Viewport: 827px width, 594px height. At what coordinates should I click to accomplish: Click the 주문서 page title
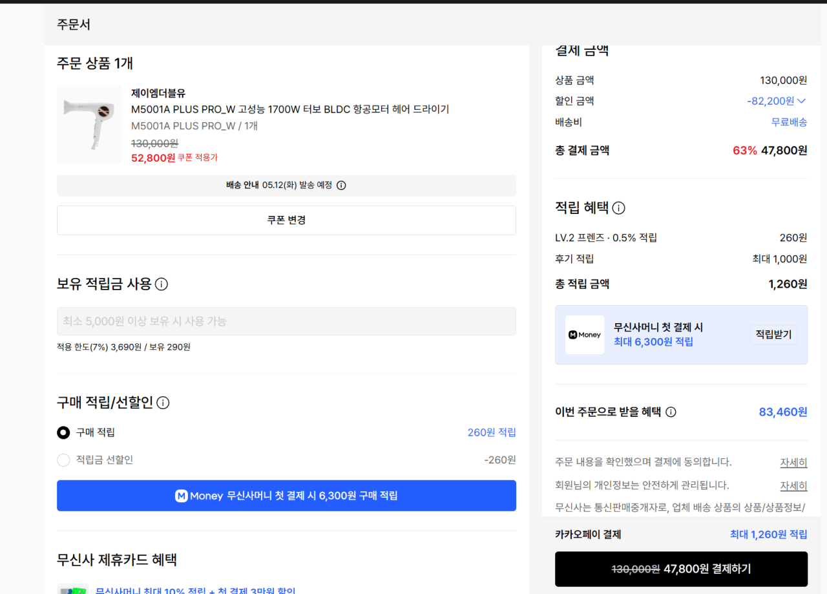(x=74, y=25)
